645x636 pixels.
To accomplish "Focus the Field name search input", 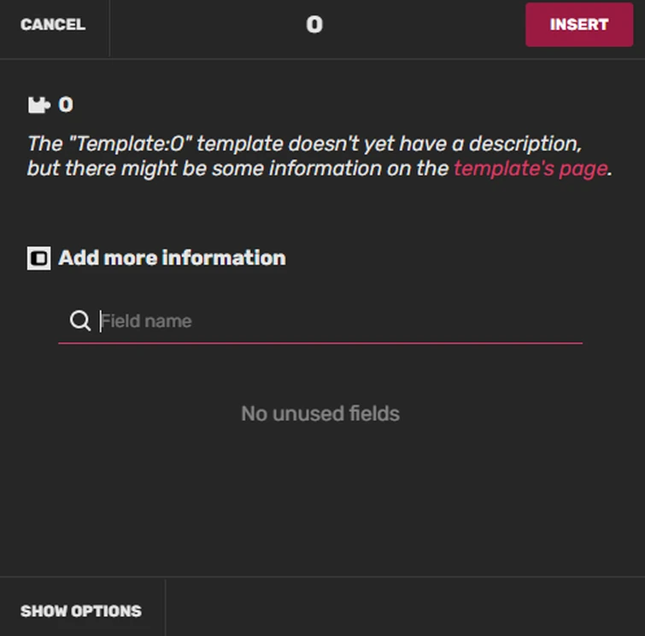I will (x=333, y=321).
